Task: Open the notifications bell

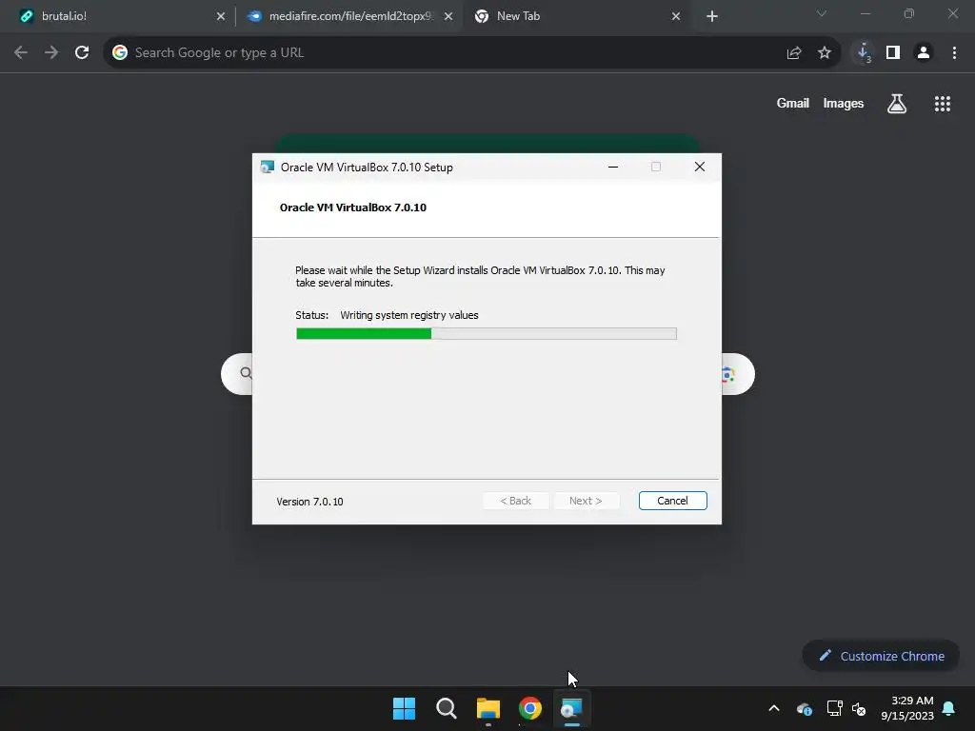Action: point(948,708)
